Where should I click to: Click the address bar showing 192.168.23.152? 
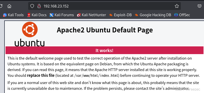coord(104,6)
